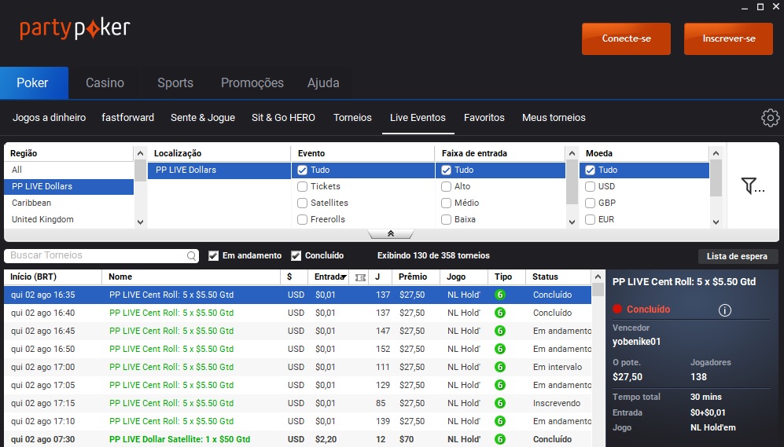784x447 pixels.
Task: Click the Região list scrollbar thumb
Action: pos(140,170)
